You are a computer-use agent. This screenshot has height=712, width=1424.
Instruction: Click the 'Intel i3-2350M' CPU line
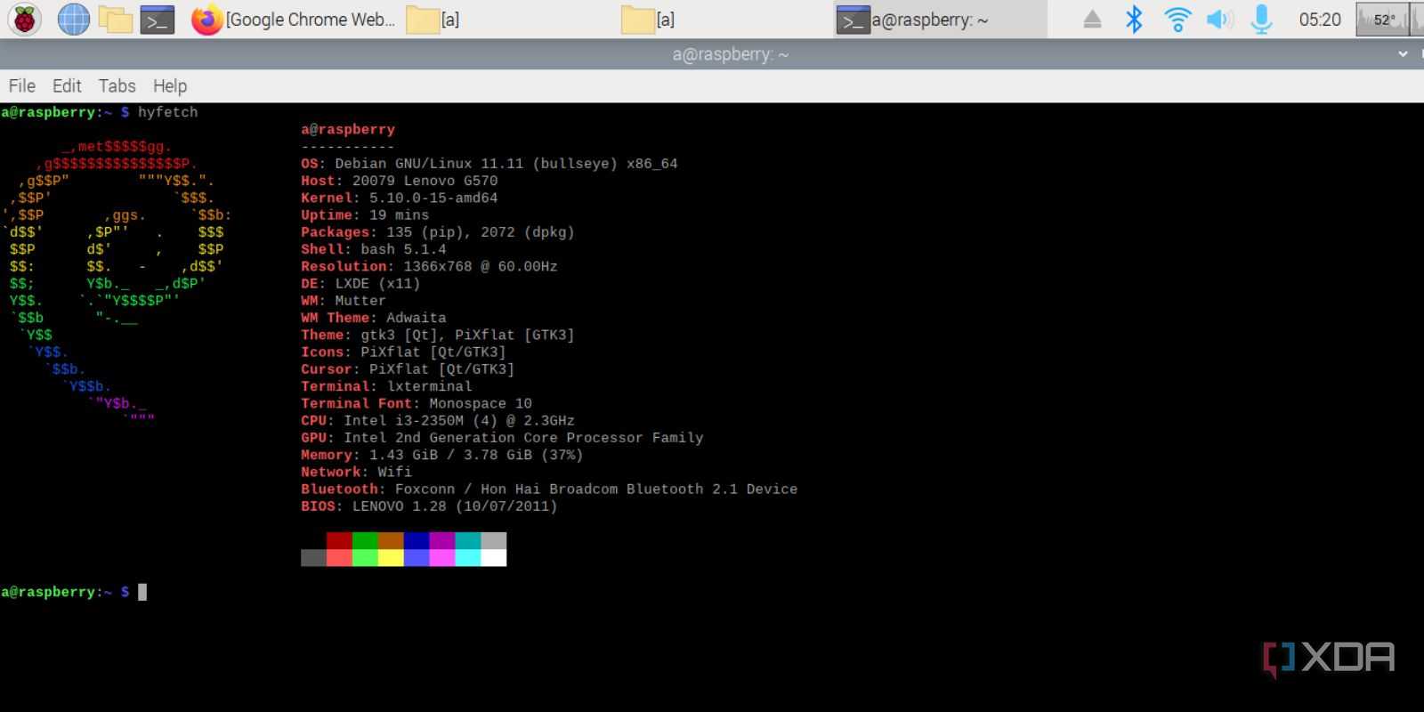tap(437, 420)
